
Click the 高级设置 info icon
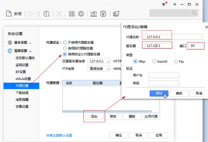point(10,51)
